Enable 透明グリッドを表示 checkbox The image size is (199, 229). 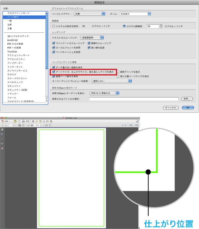[118, 72]
